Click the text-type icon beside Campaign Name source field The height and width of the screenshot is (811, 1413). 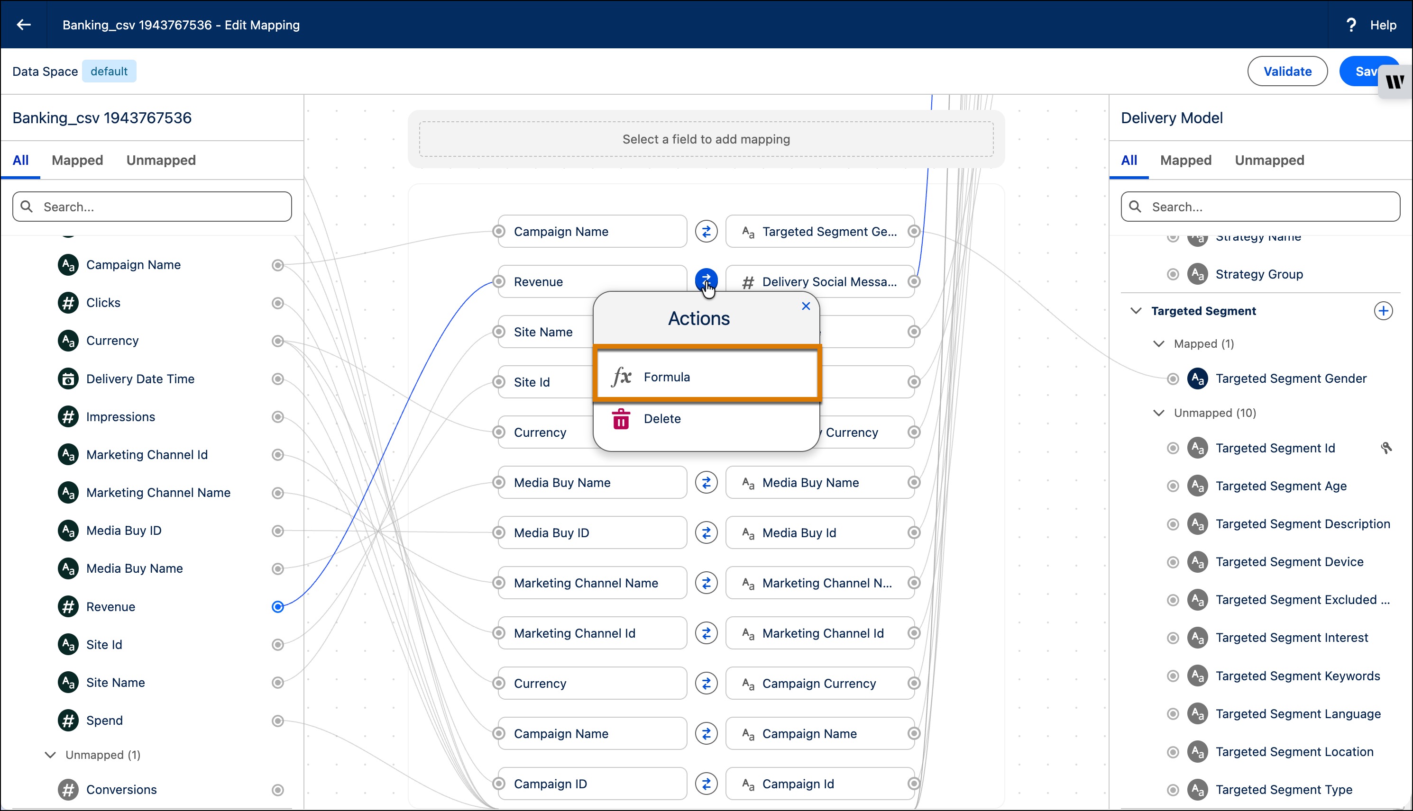(68, 265)
